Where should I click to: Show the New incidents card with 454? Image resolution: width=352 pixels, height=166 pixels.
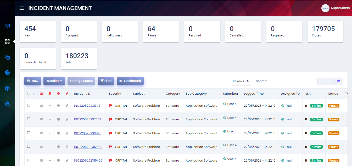tap(38, 31)
